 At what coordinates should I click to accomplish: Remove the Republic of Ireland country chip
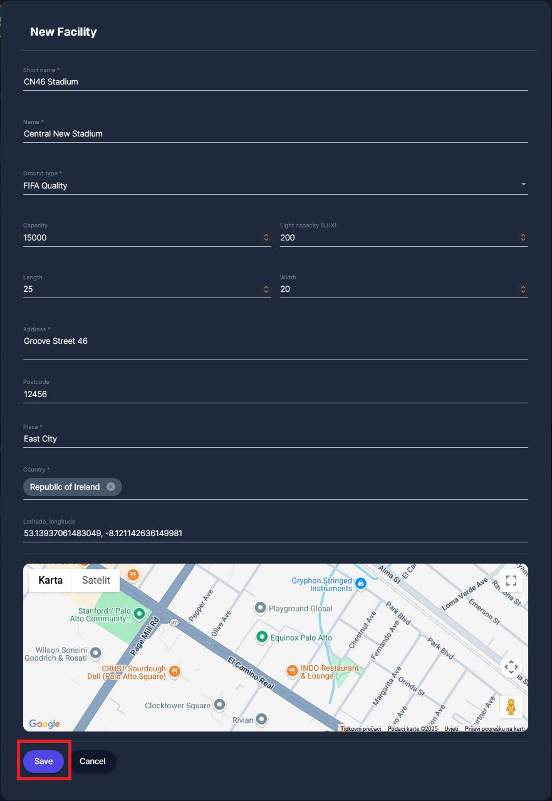point(111,487)
